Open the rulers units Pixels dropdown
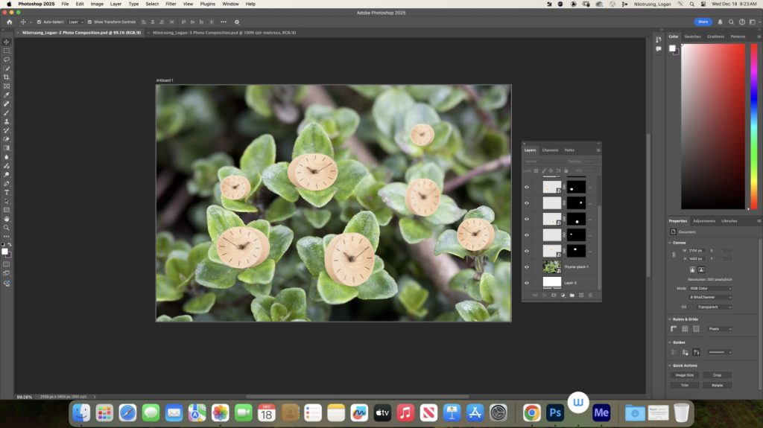This screenshot has width=763, height=428. 719,328
